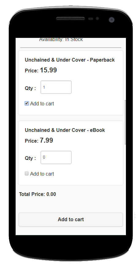Focus the eBook quantity input field
140x268 pixels.
tap(56, 157)
